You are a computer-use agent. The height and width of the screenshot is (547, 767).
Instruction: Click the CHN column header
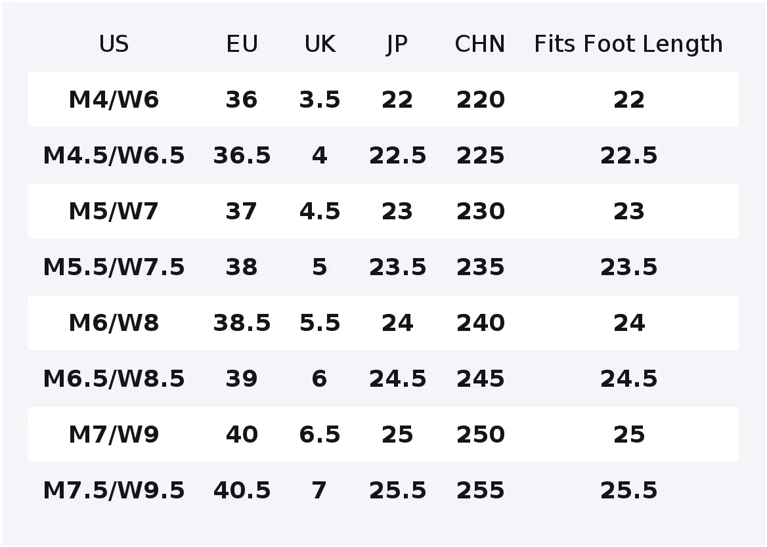[x=480, y=44]
